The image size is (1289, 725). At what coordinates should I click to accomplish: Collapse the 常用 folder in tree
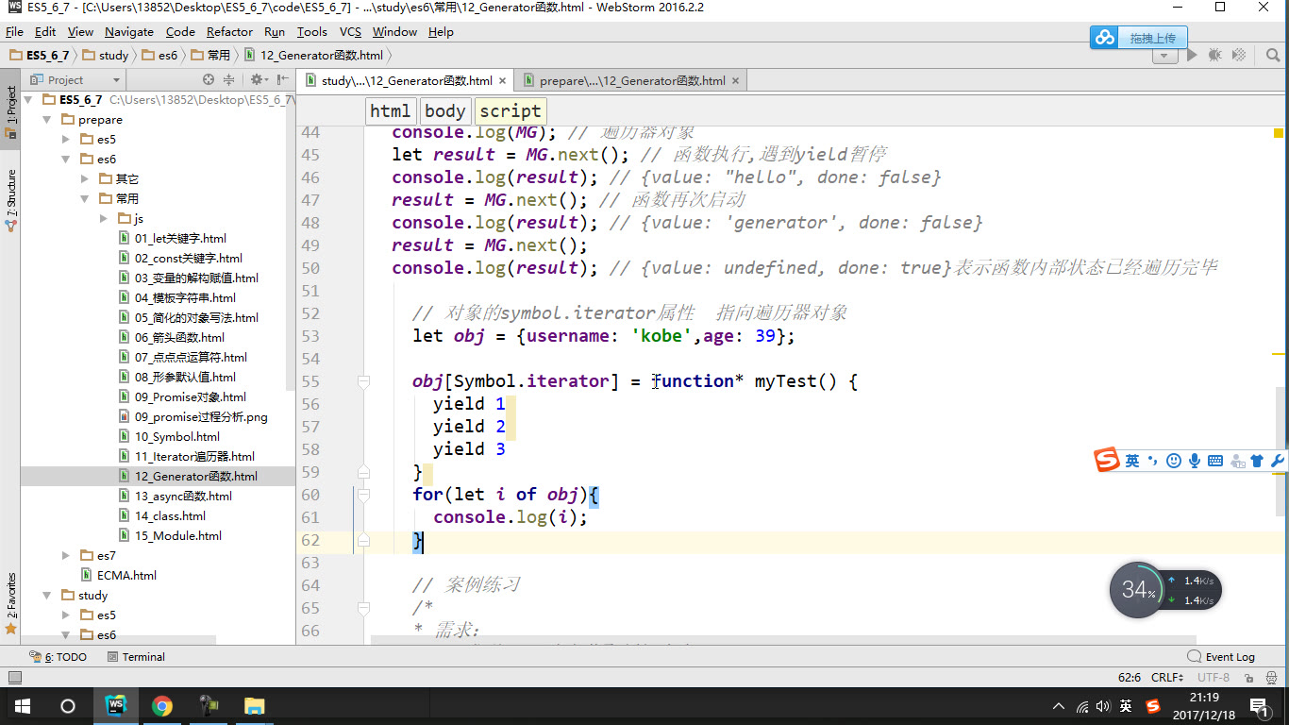[x=85, y=199]
